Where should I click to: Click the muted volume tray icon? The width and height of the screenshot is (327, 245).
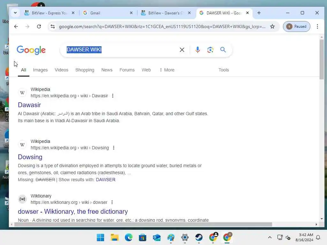[x=288, y=237]
